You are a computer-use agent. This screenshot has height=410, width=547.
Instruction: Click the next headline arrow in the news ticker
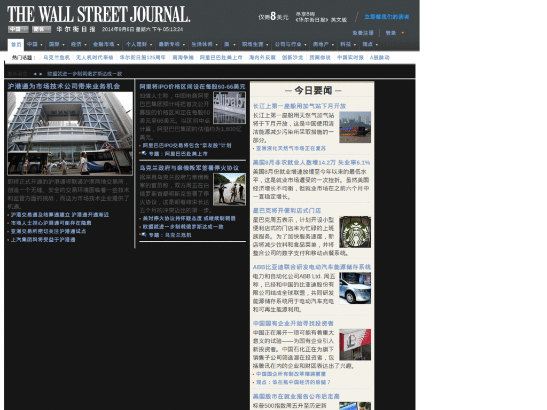pos(41,75)
